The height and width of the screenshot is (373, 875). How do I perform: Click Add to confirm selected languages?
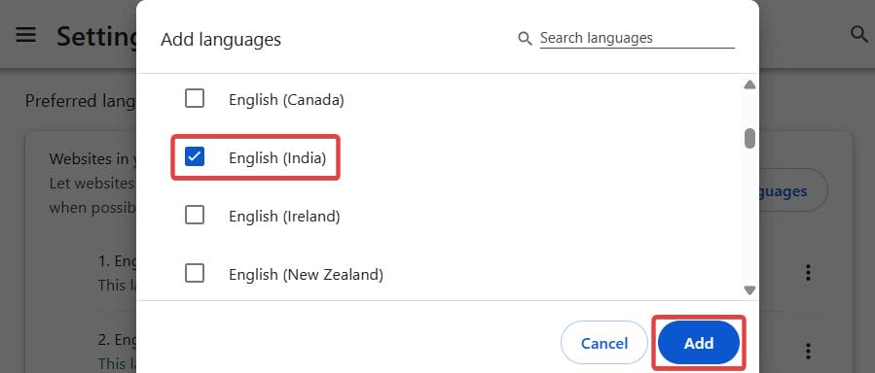699,343
